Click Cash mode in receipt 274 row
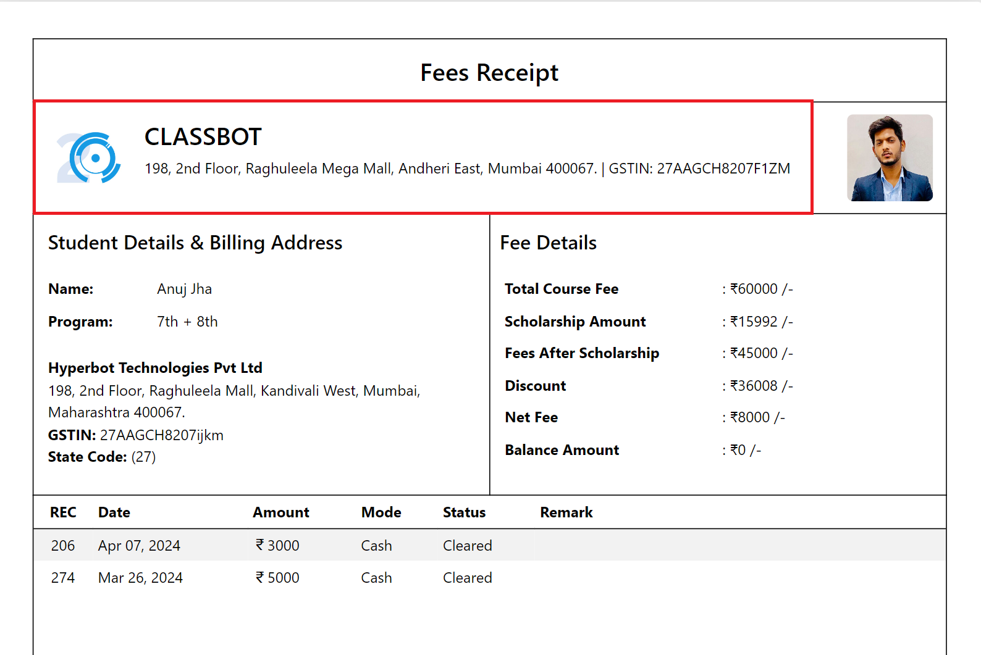 [377, 578]
